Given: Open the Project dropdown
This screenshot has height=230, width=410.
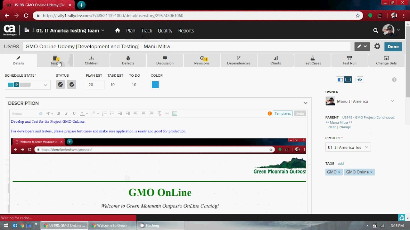Looking at the screenshot, I should (348, 147).
